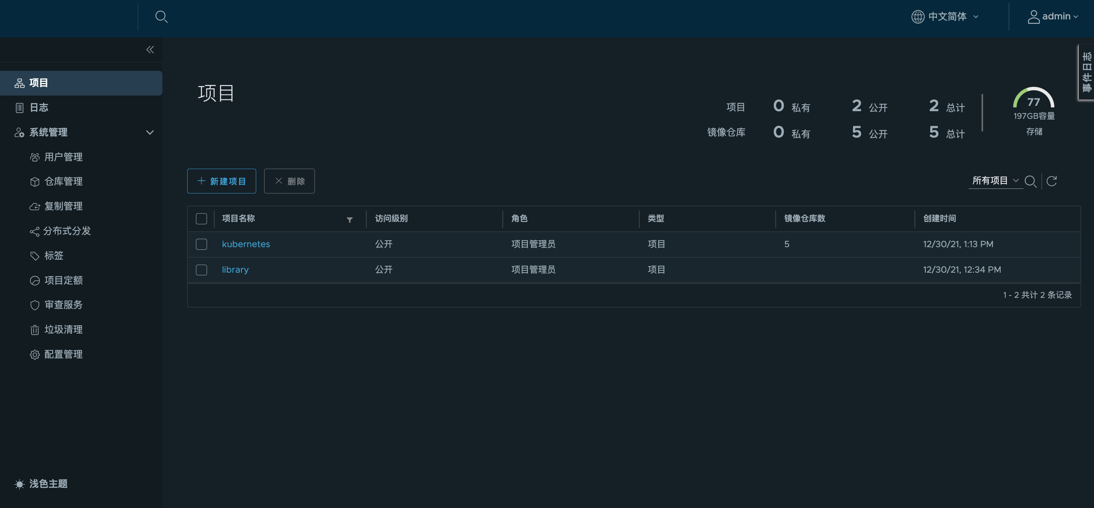Refresh the project list

pyautogui.click(x=1052, y=181)
